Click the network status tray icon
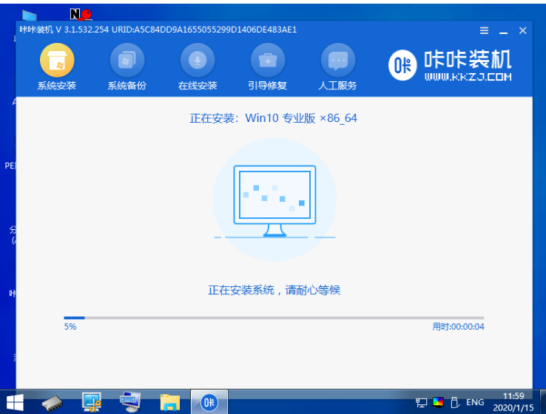Viewport: 546px width, 414px height. point(422,402)
